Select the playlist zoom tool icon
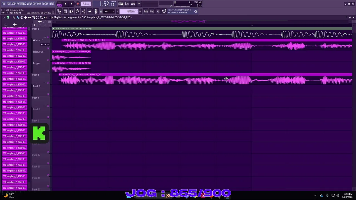This screenshot has height=200, width=356. coord(41,17)
